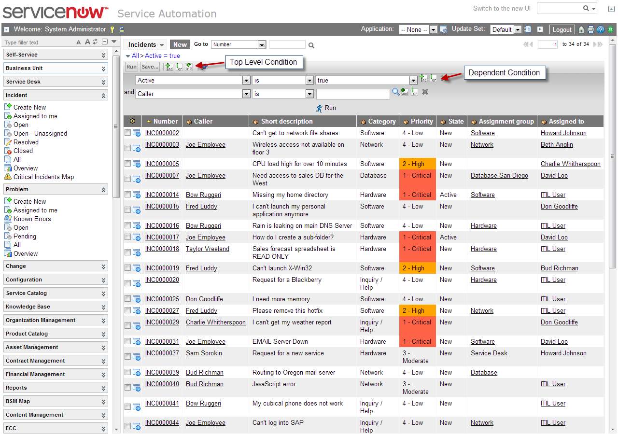Screen dimensions: 618x434
Task: Click the Go to search magnifier
Action: [x=311, y=45]
